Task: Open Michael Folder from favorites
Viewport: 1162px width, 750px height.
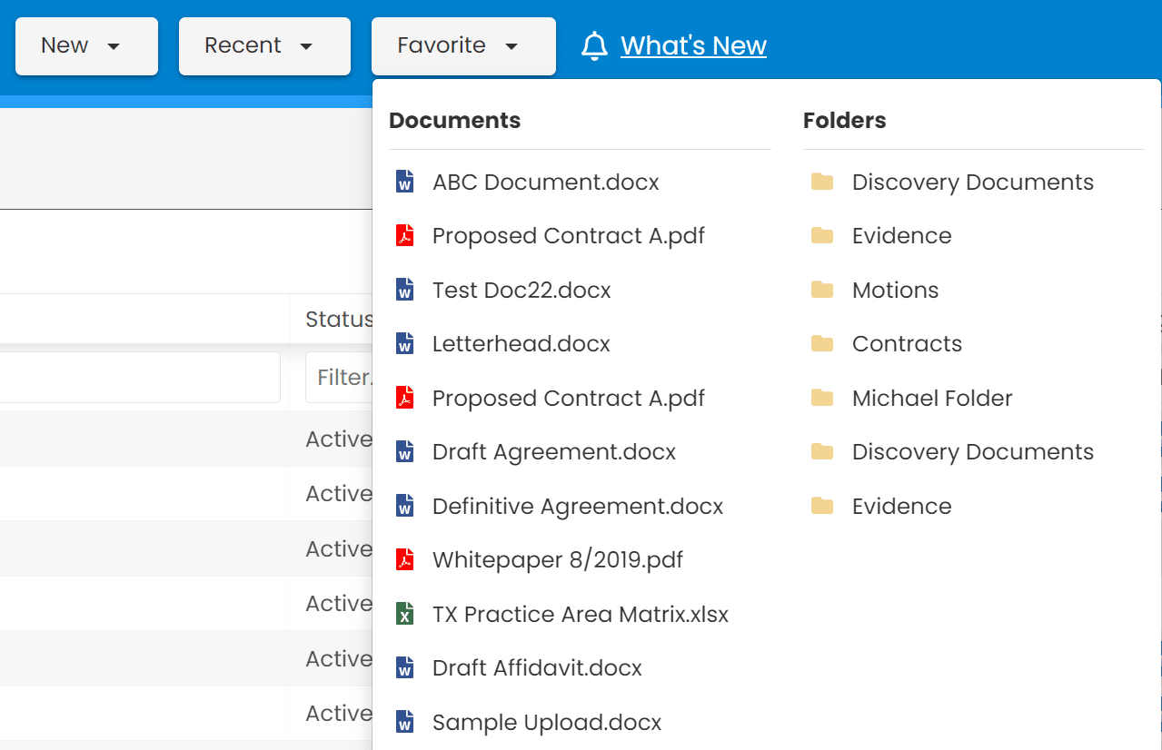Action: [x=932, y=398]
